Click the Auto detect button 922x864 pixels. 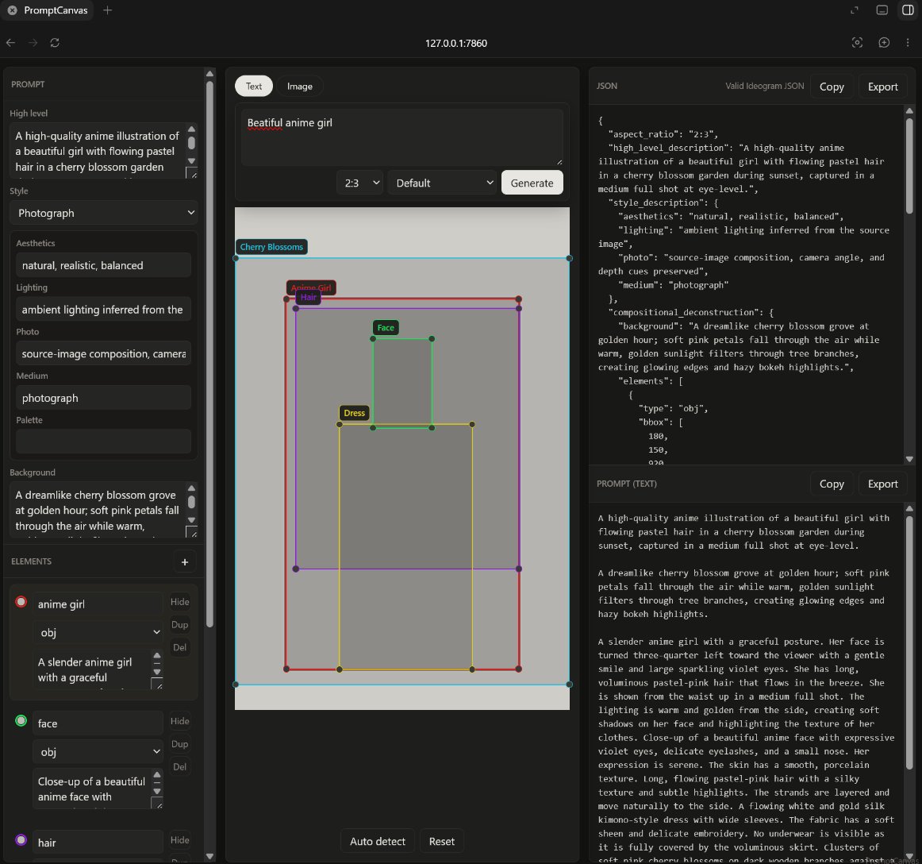tap(378, 841)
